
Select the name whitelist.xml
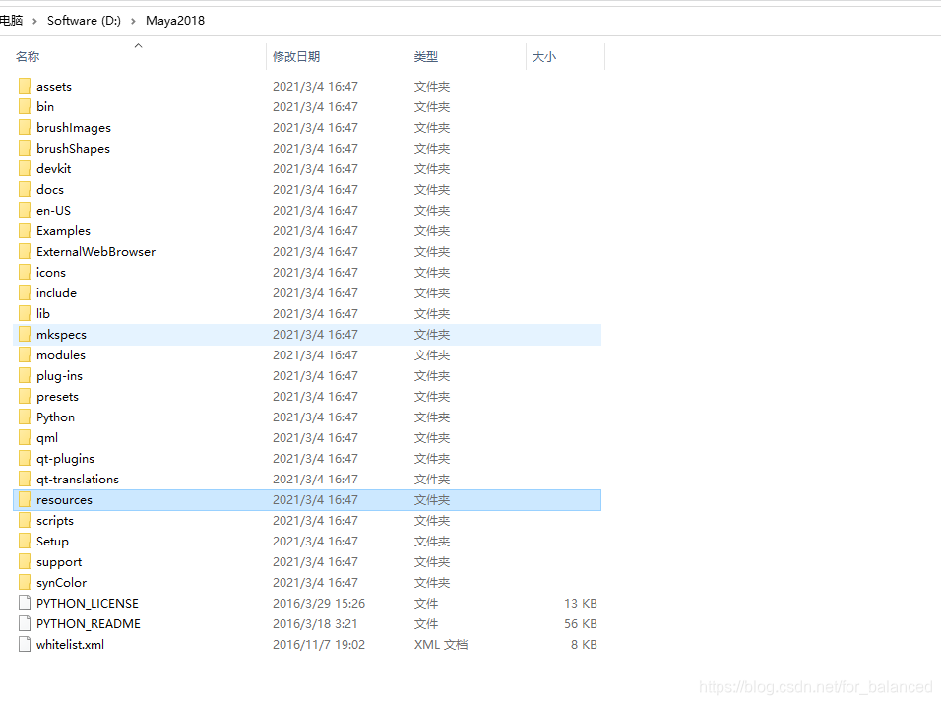point(70,644)
